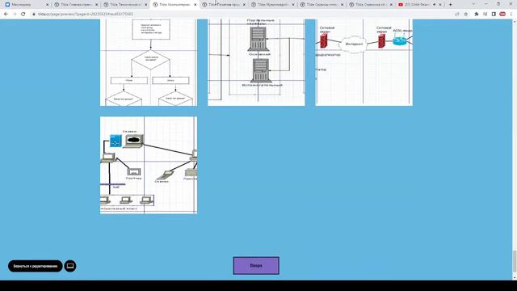Close the Tilda Мультимедиа tab
This screenshot has height=291, width=517.
[293, 5]
